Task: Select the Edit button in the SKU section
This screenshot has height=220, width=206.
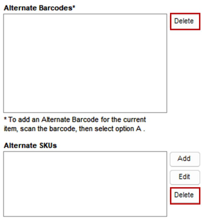Action: tap(185, 177)
